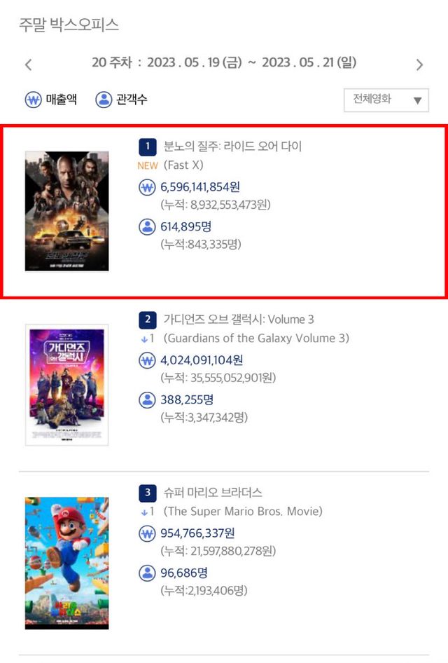
Task: Go to the next week arrow
Action: pyautogui.click(x=419, y=64)
